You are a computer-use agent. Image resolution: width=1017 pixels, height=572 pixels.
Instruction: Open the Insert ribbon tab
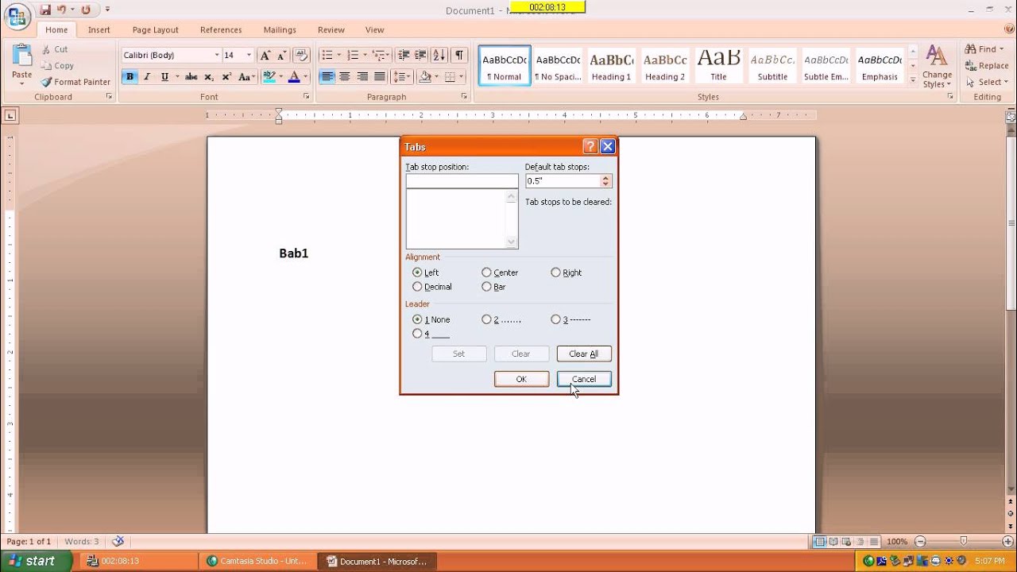point(99,29)
